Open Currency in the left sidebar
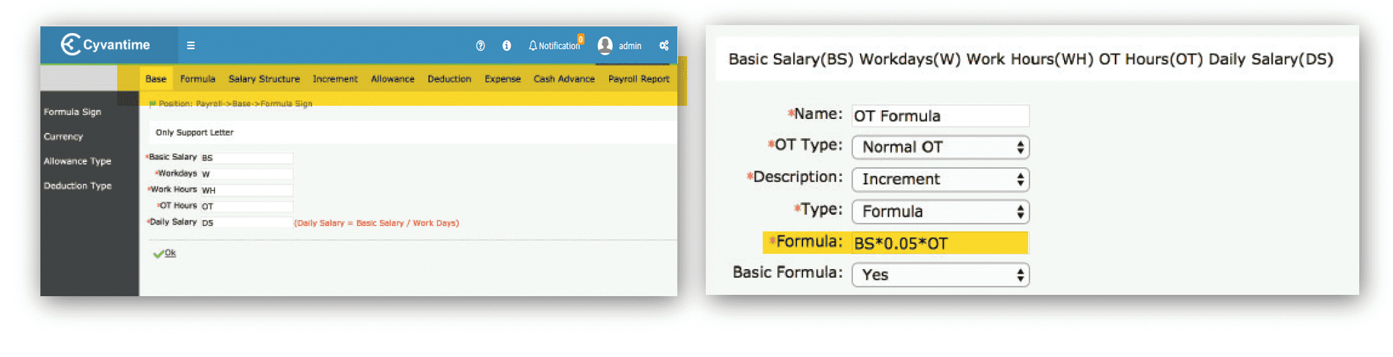 tap(64, 137)
